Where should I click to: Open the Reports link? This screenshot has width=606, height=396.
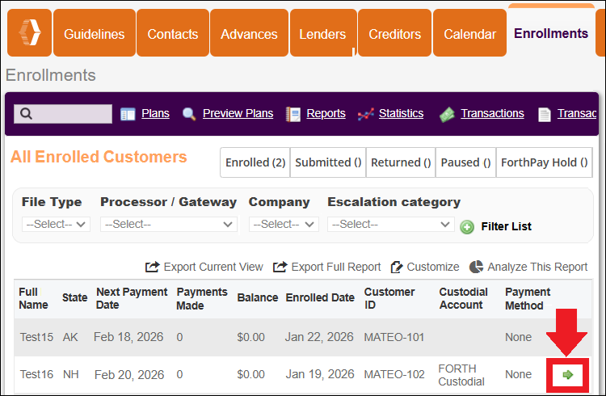(x=326, y=113)
